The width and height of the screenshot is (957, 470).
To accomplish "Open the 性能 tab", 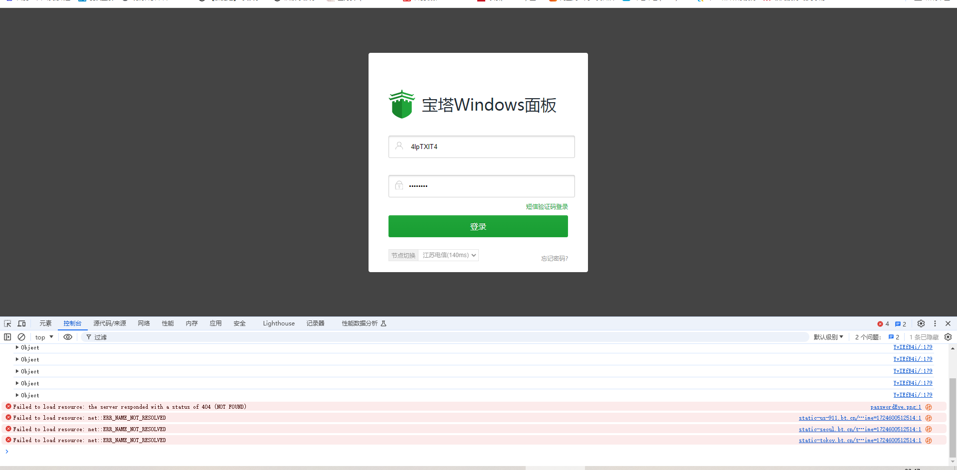I will (x=168, y=323).
